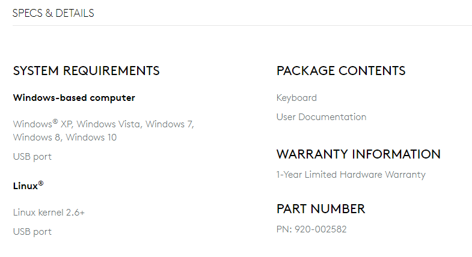Click the SYSTEM REQUIREMENTS heading
The width and height of the screenshot is (472, 257).
tap(86, 71)
